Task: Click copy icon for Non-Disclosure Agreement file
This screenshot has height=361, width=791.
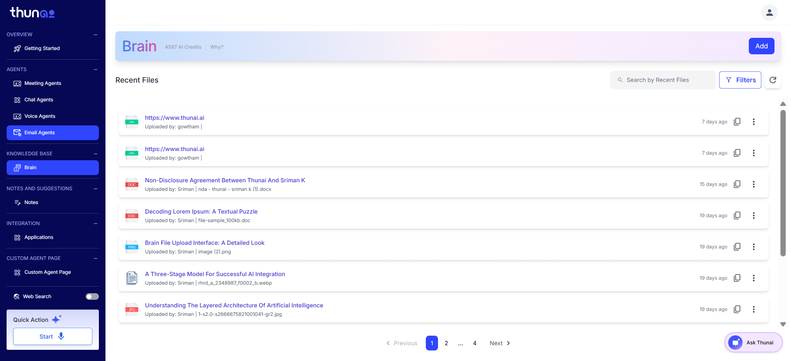Action: tap(737, 184)
